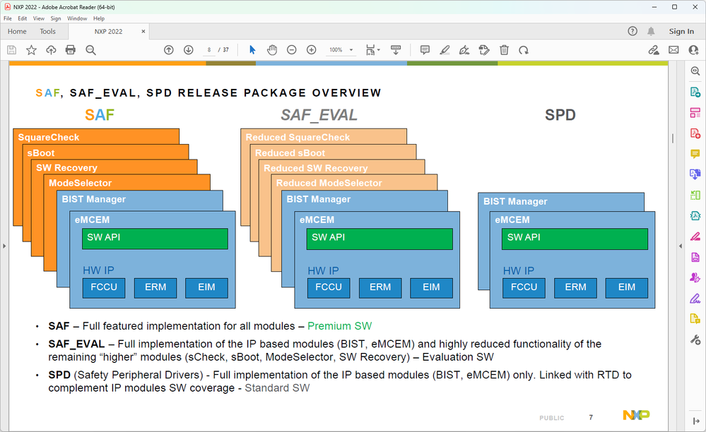Toggle notifications via the bell icon
The width and height of the screenshot is (706, 432).
650,31
